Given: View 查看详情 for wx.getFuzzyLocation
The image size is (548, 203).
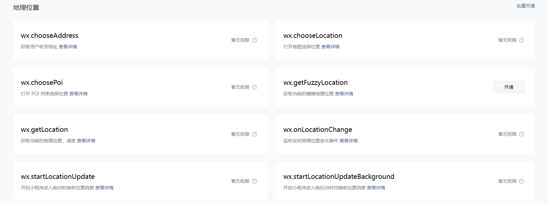Looking at the screenshot, I should pyautogui.click(x=344, y=94).
